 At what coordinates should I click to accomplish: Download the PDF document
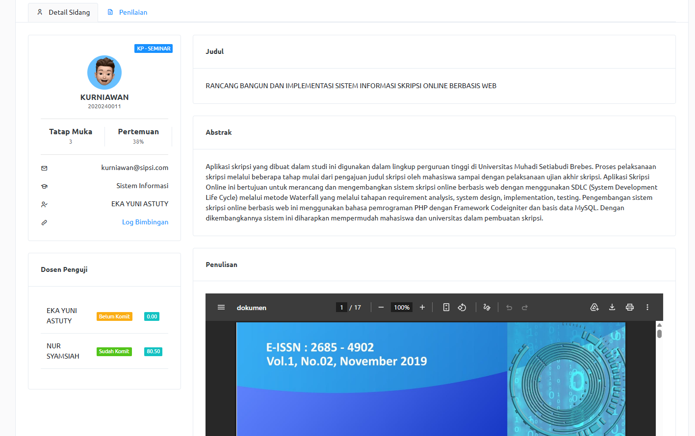[x=612, y=307]
